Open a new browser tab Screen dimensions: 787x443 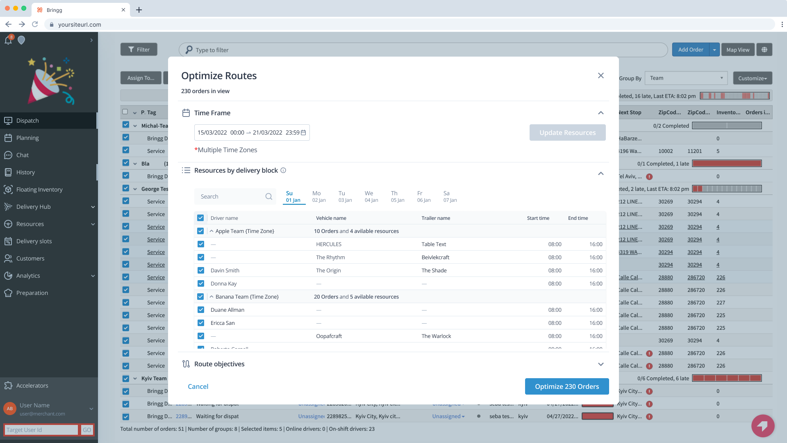point(139,10)
